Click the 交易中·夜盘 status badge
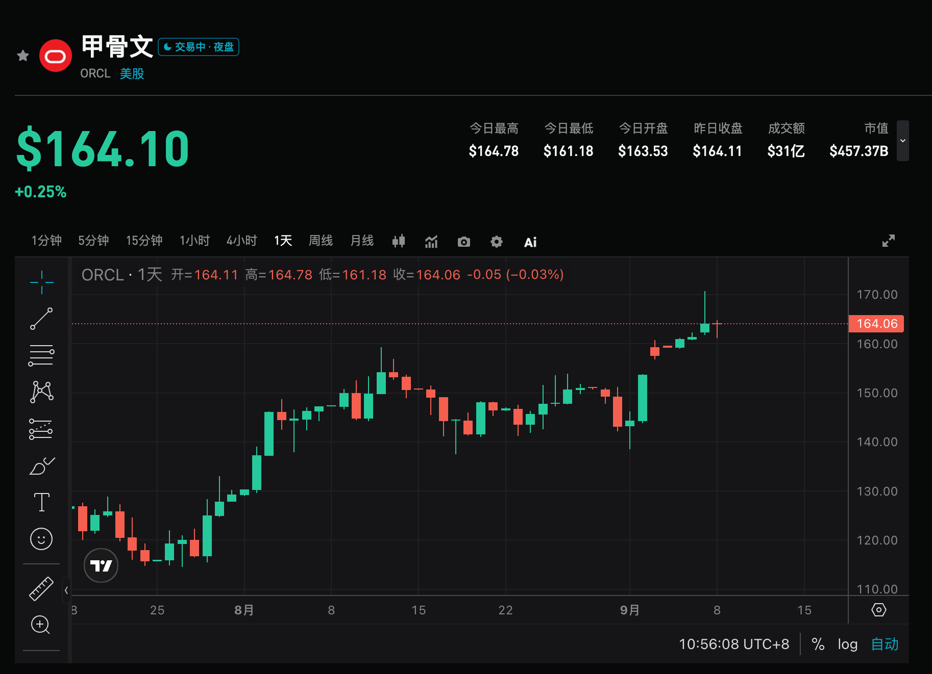This screenshot has width=932, height=674. 199,47
